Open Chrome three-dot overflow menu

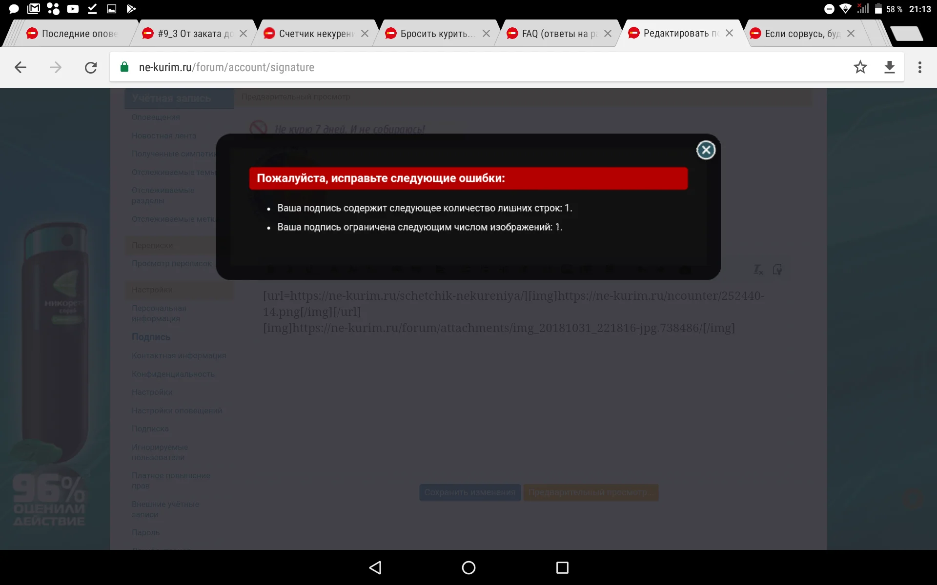919,67
